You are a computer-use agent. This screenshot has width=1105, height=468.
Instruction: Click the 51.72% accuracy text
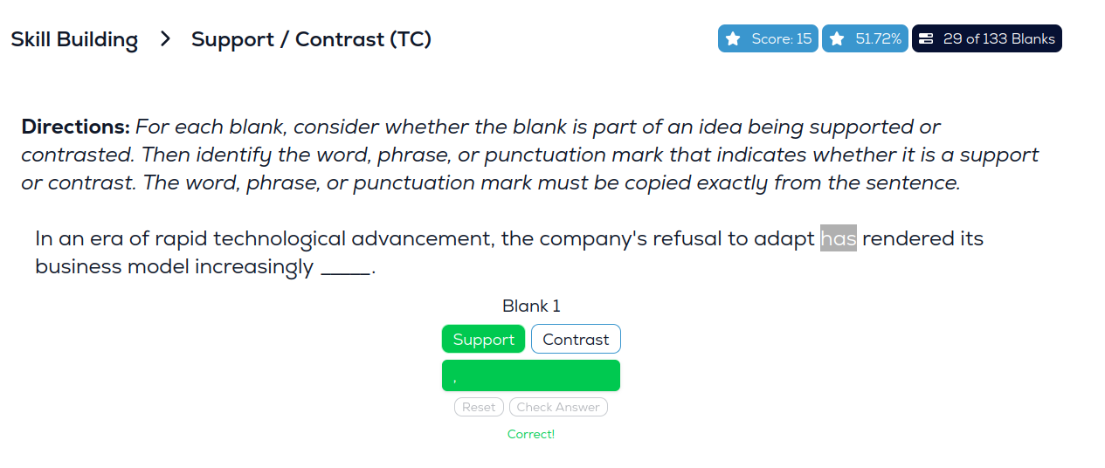coord(878,39)
